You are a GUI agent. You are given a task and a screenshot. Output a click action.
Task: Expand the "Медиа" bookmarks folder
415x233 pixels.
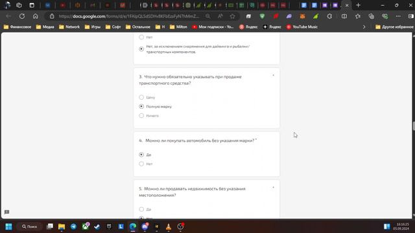45,27
